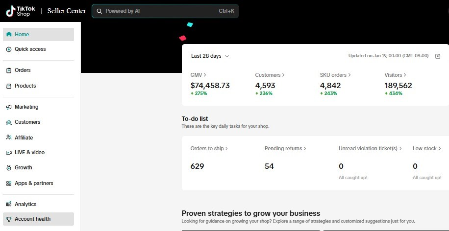Click the Affiliate people icon

click(x=9, y=138)
